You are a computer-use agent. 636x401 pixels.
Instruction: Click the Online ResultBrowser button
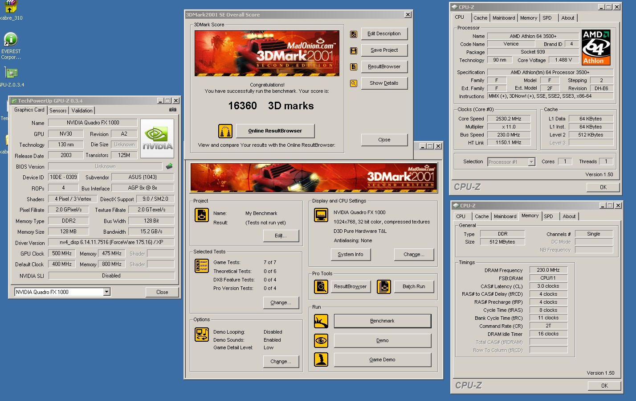[275, 131]
